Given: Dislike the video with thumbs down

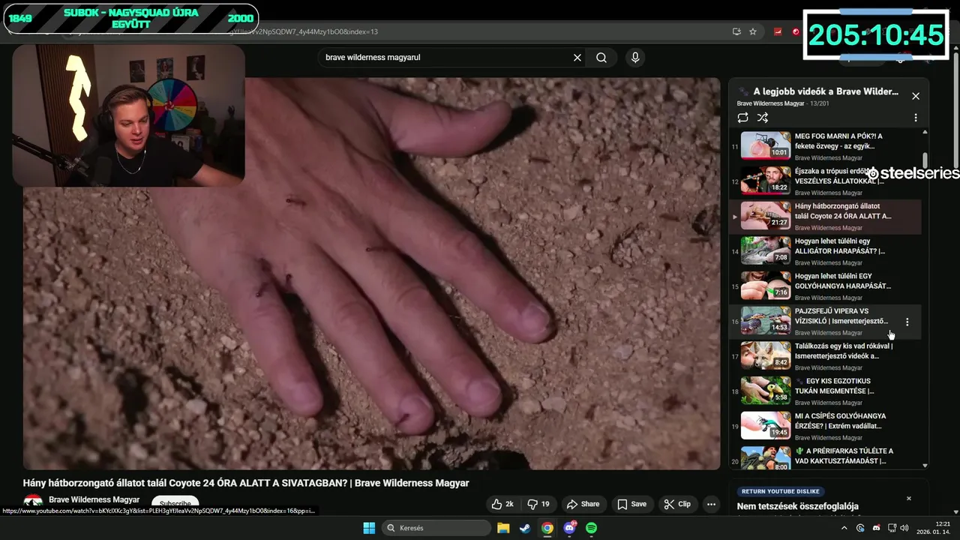Looking at the screenshot, I should tap(538, 504).
